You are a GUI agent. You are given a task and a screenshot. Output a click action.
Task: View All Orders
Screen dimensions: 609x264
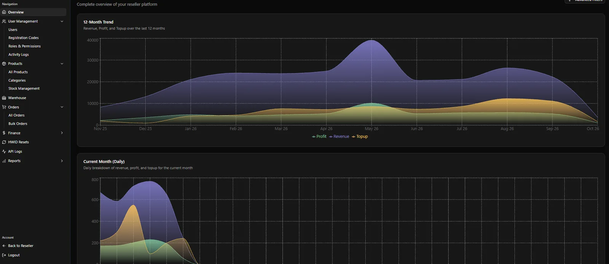click(16, 115)
